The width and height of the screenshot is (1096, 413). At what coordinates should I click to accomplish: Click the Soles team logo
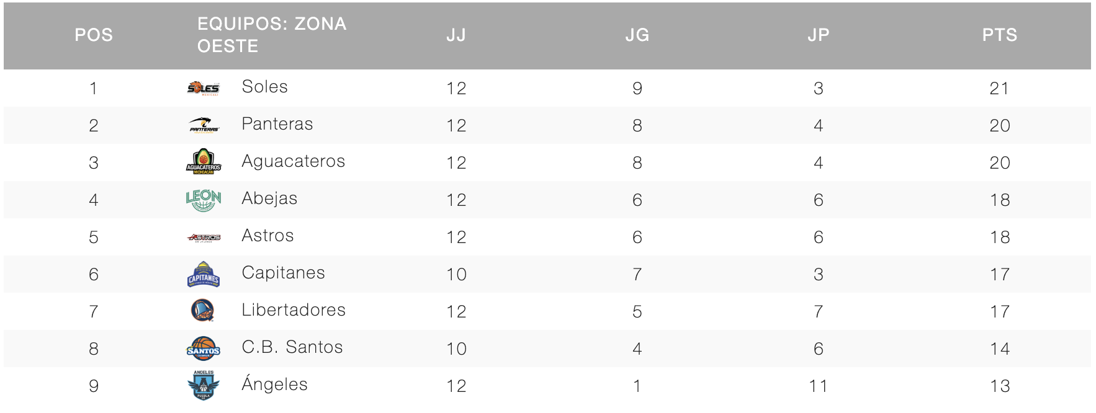[x=204, y=88]
